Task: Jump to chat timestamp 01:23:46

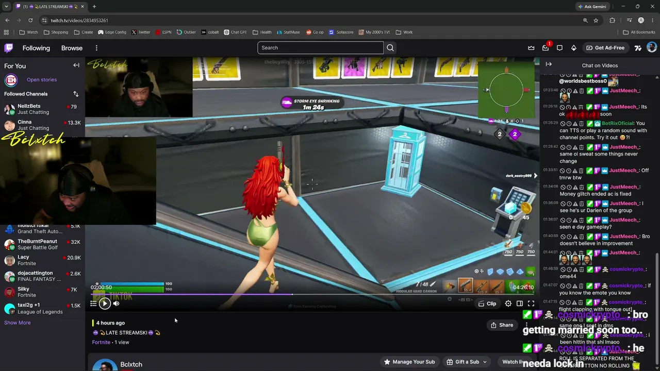Action: (x=551, y=90)
